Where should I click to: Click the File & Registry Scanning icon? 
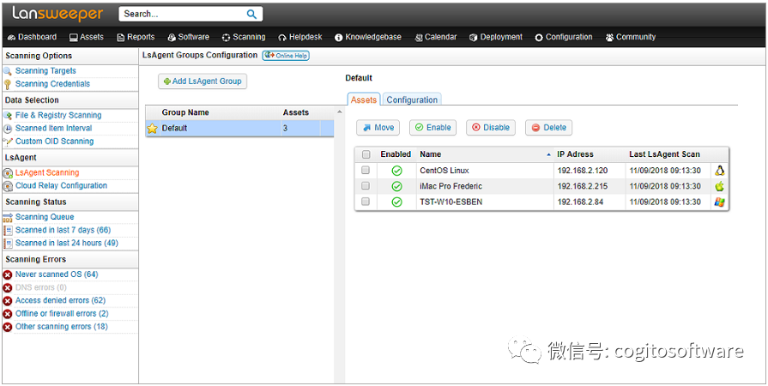[x=8, y=116]
